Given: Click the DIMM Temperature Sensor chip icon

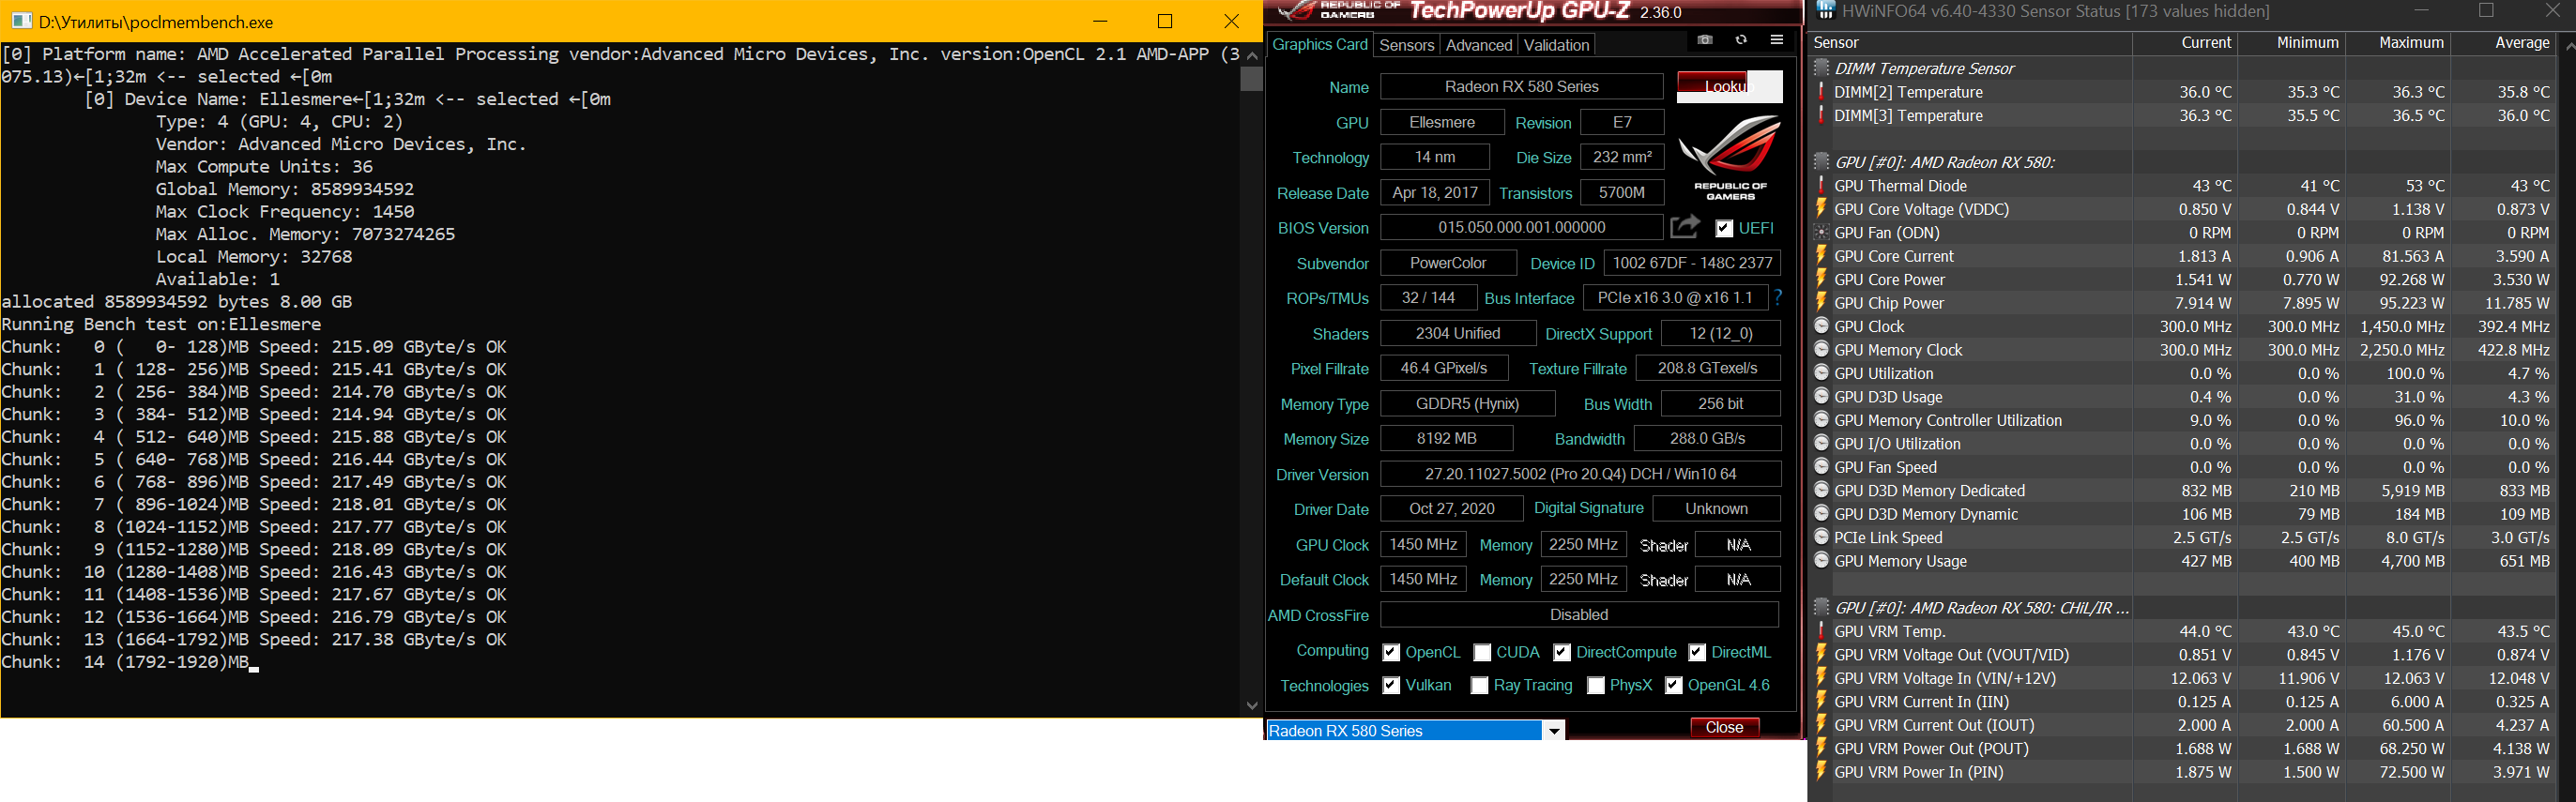Looking at the screenshot, I should click(1822, 68).
